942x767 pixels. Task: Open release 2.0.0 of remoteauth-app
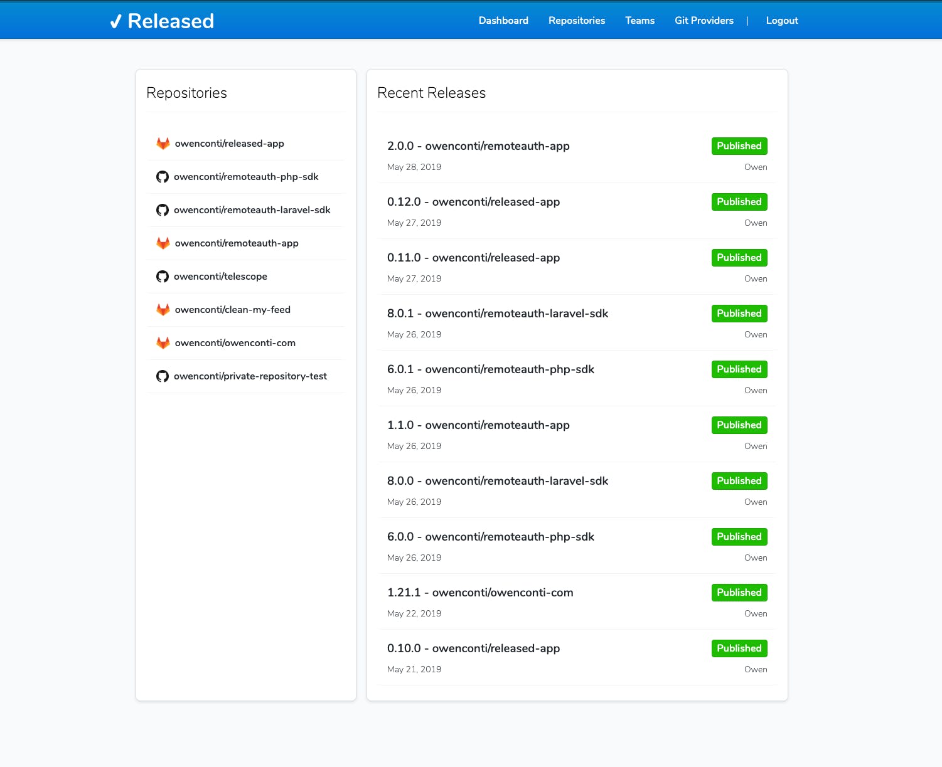point(478,146)
